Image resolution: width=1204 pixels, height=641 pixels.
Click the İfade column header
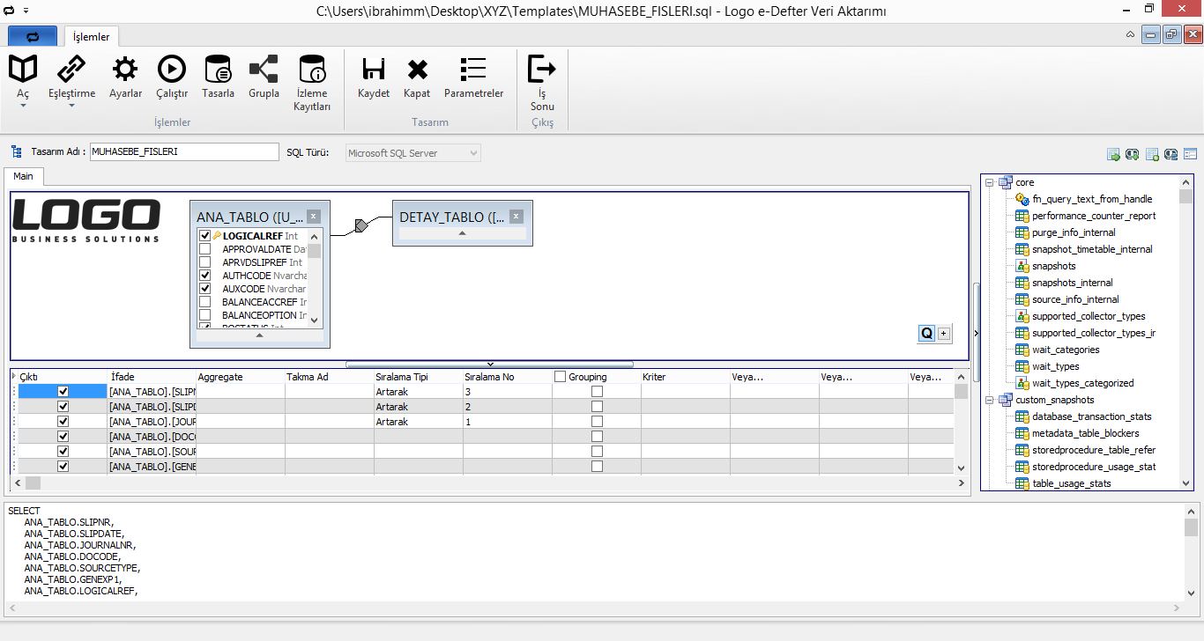pyautogui.click(x=152, y=377)
